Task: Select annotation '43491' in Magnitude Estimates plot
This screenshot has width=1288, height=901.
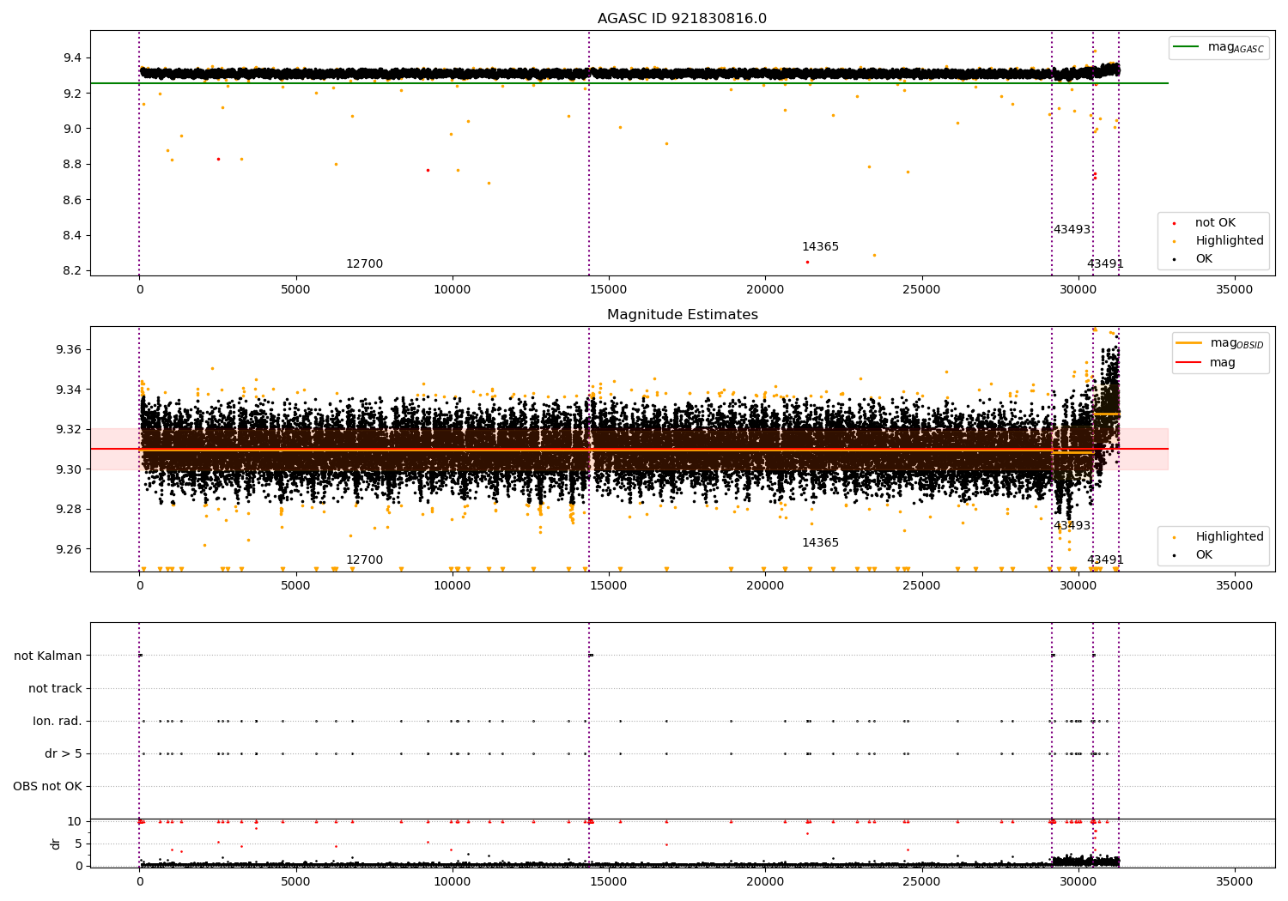Action: [x=1105, y=560]
